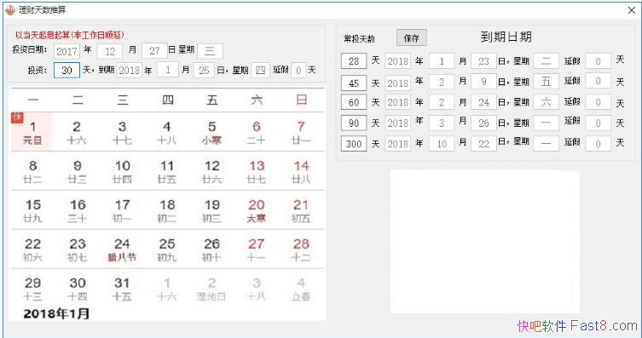Select January 25 on the calendar
The height and width of the screenshot is (338, 642).
(166, 249)
